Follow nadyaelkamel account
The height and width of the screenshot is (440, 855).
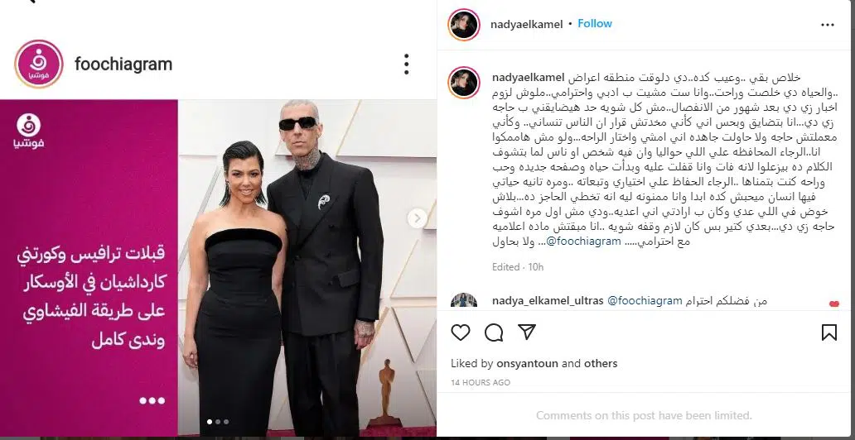(x=594, y=23)
